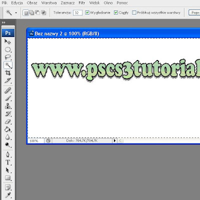The image size is (200, 200).
Task: Open the Pomoc menu
Action: pyautogui.click(x=122, y=3)
